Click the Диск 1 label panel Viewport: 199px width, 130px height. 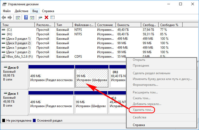[14, 102]
